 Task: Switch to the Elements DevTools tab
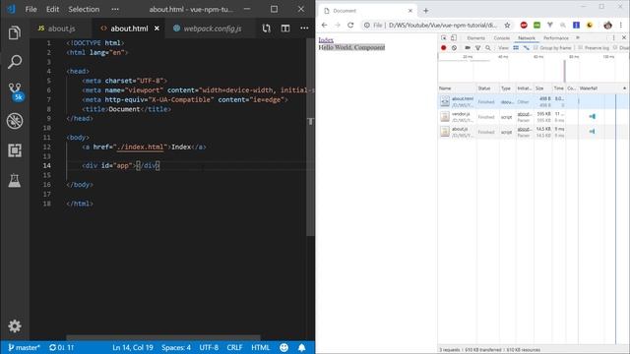pyautogui.click(x=475, y=37)
